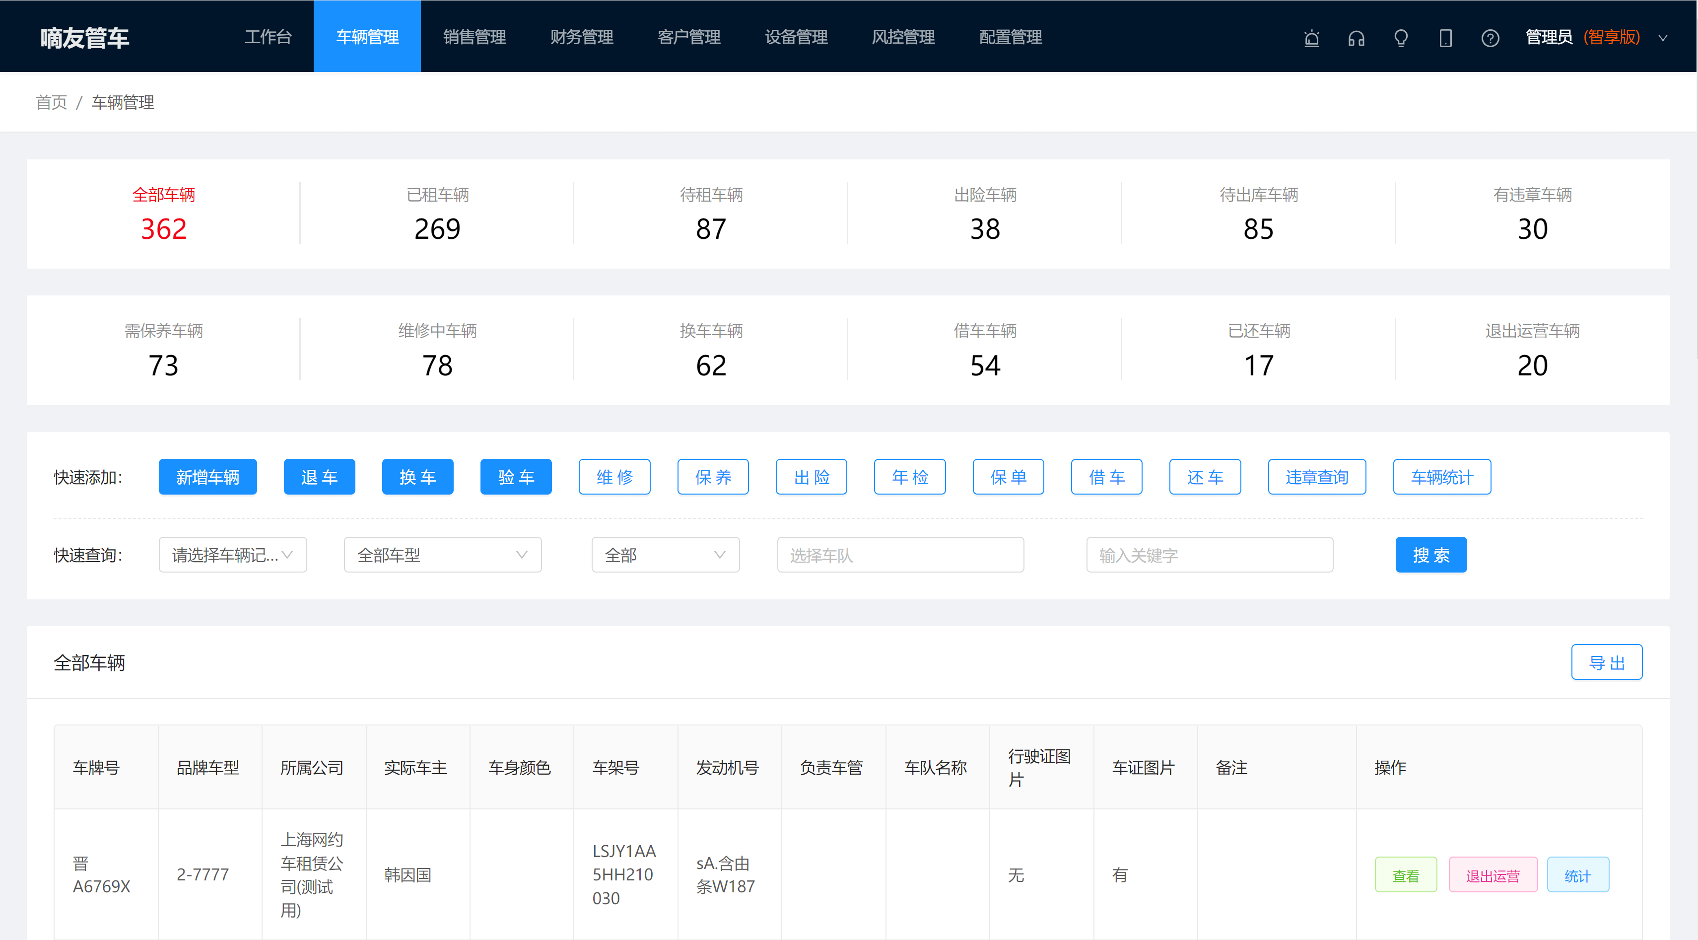The width and height of the screenshot is (1698, 940).
Task: Select the 待出库车辆 85 card
Action: (1259, 214)
